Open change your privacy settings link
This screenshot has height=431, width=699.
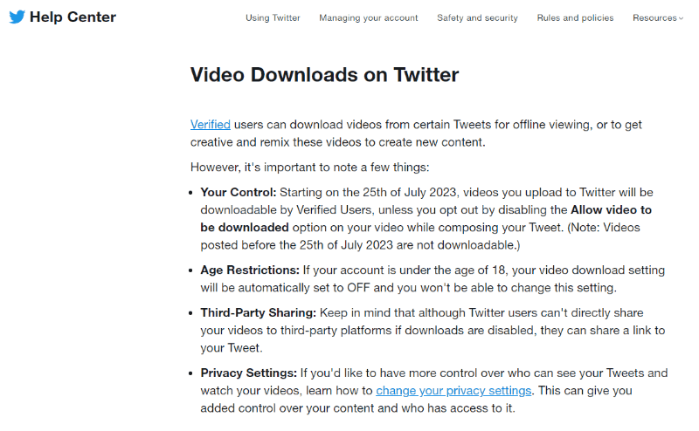[x=453, y=391]
